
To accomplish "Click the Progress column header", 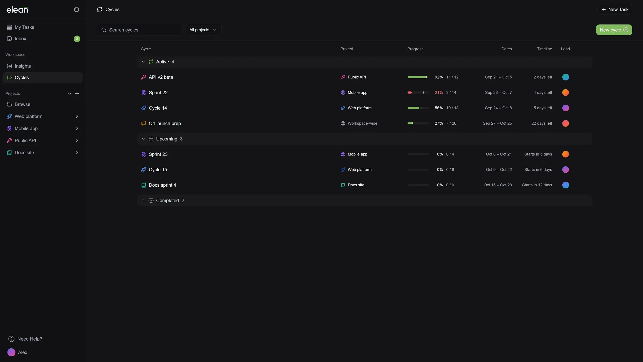I will (x=415, y=49).
